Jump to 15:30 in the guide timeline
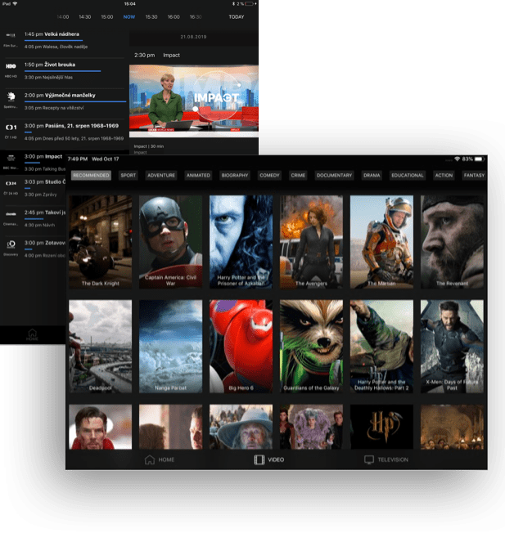Image resolution: width=505 pixels, height=533 pixels. point(151,16)
